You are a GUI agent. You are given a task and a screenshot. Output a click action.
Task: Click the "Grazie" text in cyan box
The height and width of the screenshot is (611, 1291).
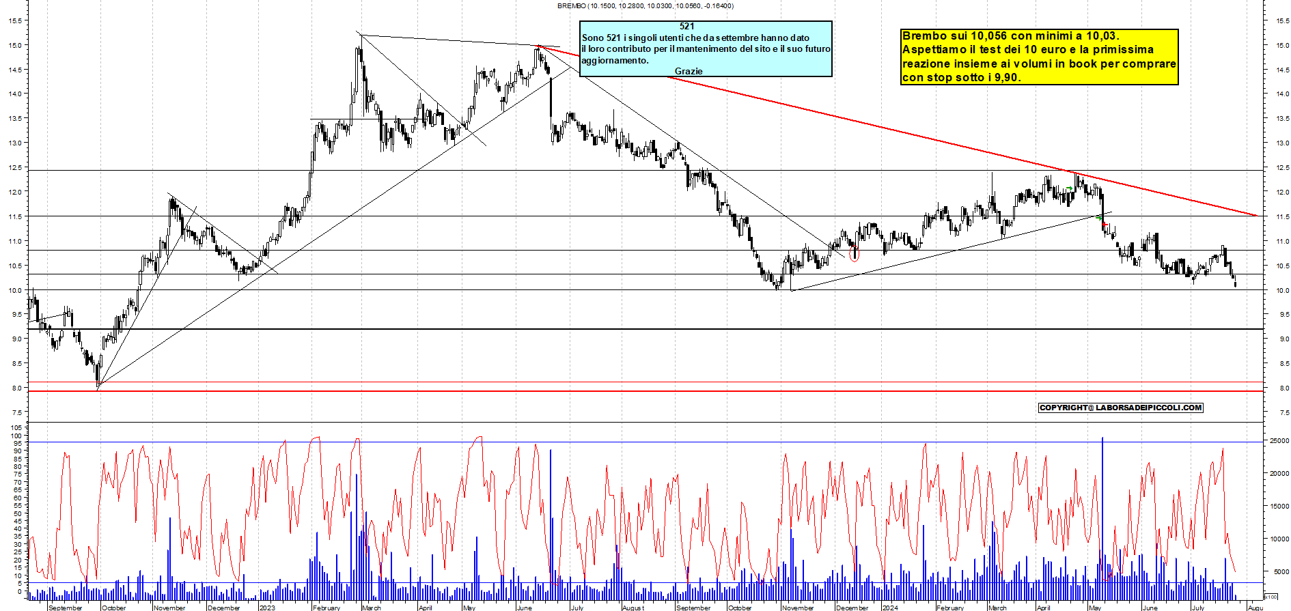tap(689, 71)
